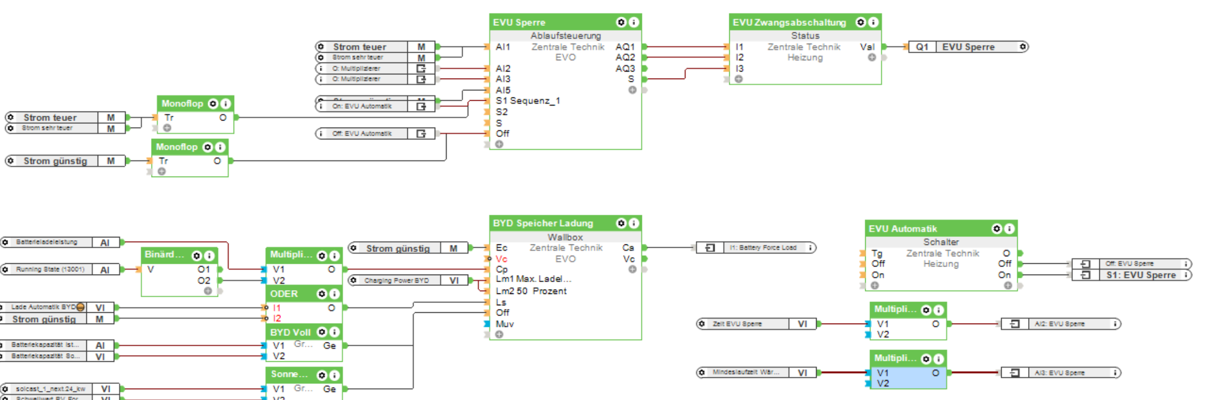Image resolution: width=1212 pixels, height=400 pixels.
Task: Select the Mindestlaufzeit Wär... input object
Action: tap(756, 373)
